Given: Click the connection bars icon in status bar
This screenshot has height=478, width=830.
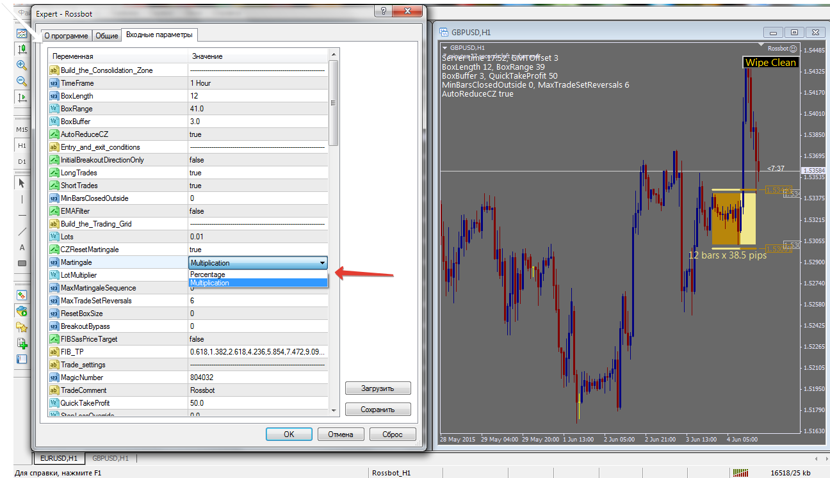Looking at the screenshot, I should 740,473.
